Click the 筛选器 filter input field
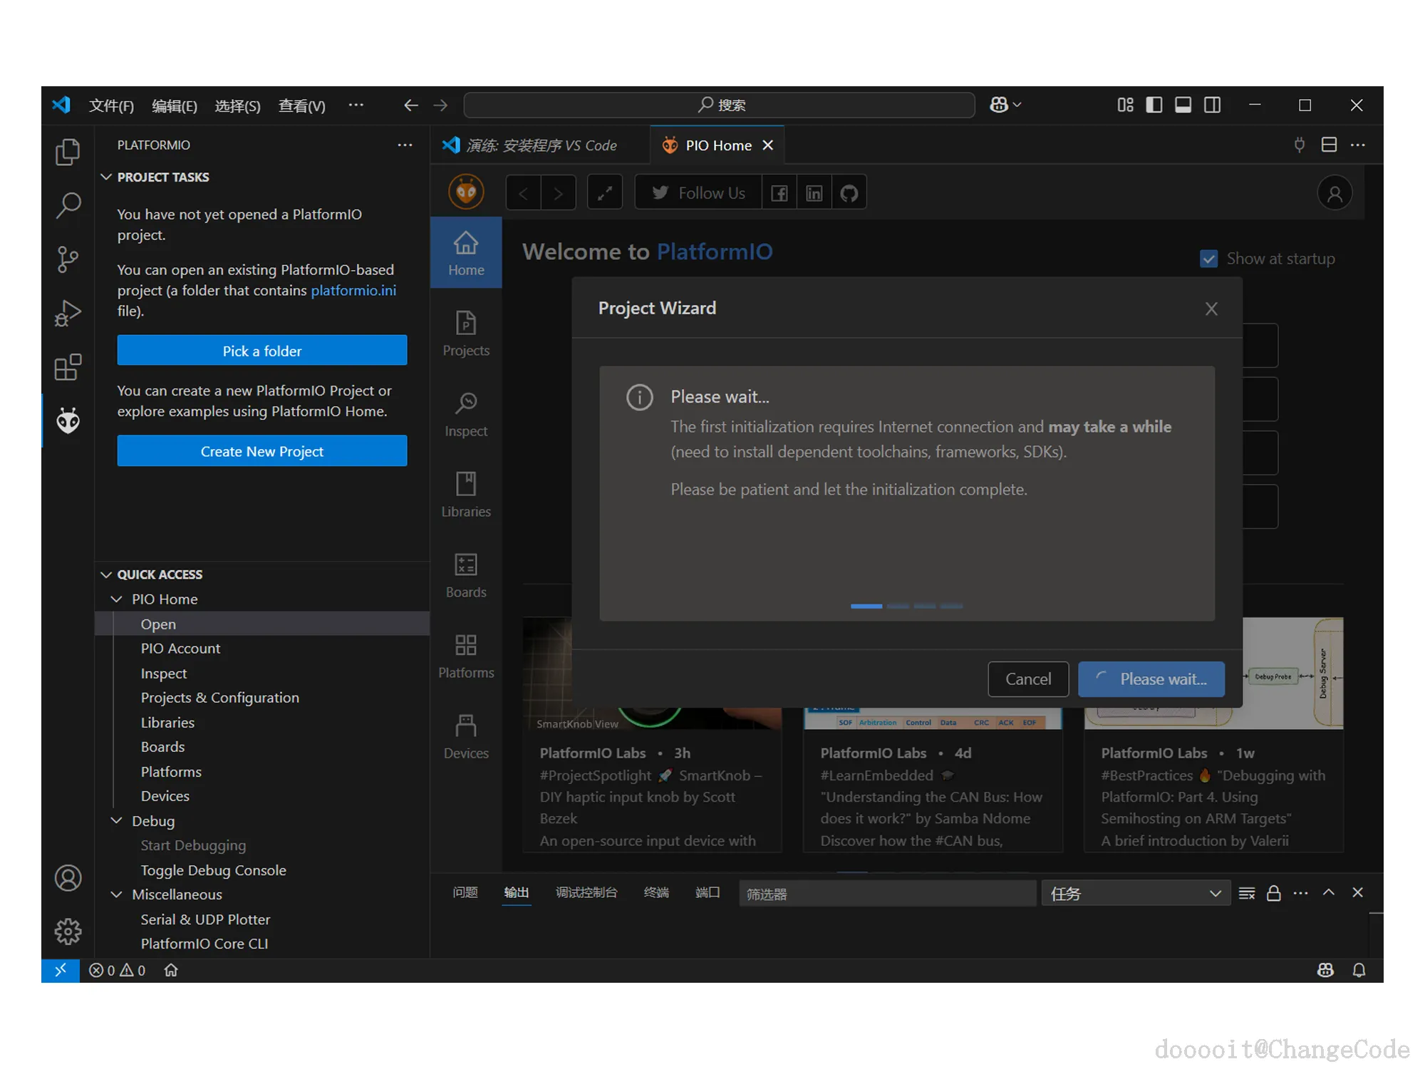This screenshot has width=1425, height=1069. pos(886,893)
